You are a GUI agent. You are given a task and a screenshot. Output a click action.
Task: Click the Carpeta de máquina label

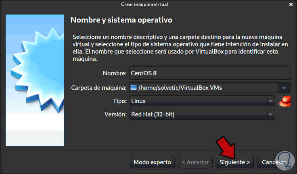coord(99,88)
